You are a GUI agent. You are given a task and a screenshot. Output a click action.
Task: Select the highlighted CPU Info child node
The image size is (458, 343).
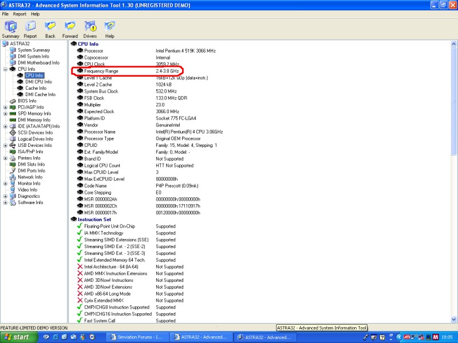coord(34,75)
